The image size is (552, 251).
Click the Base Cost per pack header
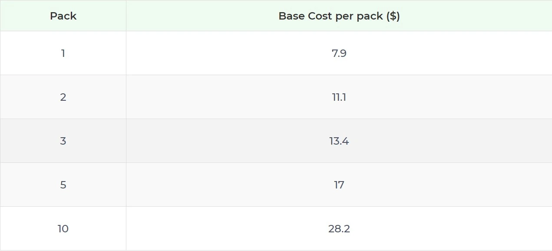tap(339, 16)
